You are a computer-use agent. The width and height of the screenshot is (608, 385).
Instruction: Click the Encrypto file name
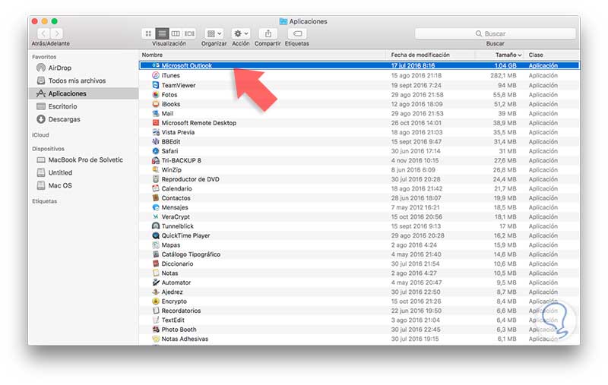(x=174, y=301)
